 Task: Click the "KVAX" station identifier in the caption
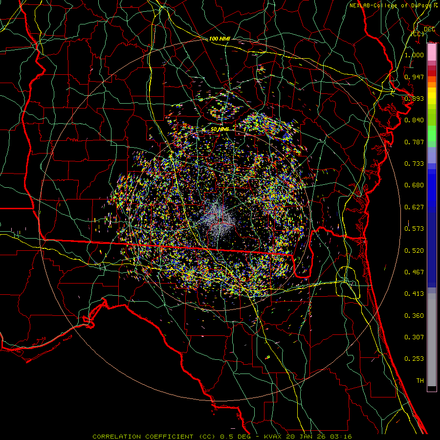[274, 437]
